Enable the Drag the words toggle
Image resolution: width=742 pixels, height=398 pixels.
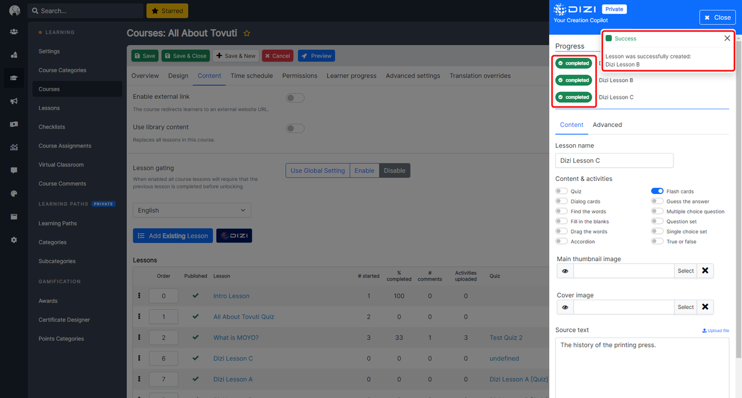(561, 231)
